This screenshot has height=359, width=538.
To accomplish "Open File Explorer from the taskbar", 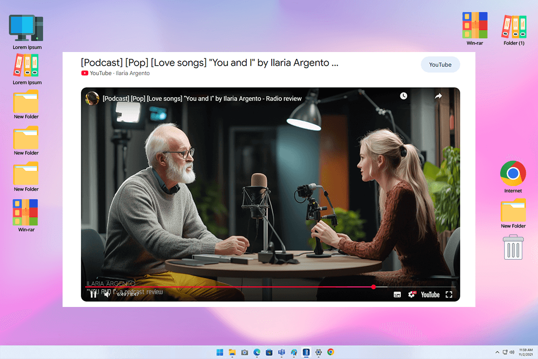I will pos(232,352).
